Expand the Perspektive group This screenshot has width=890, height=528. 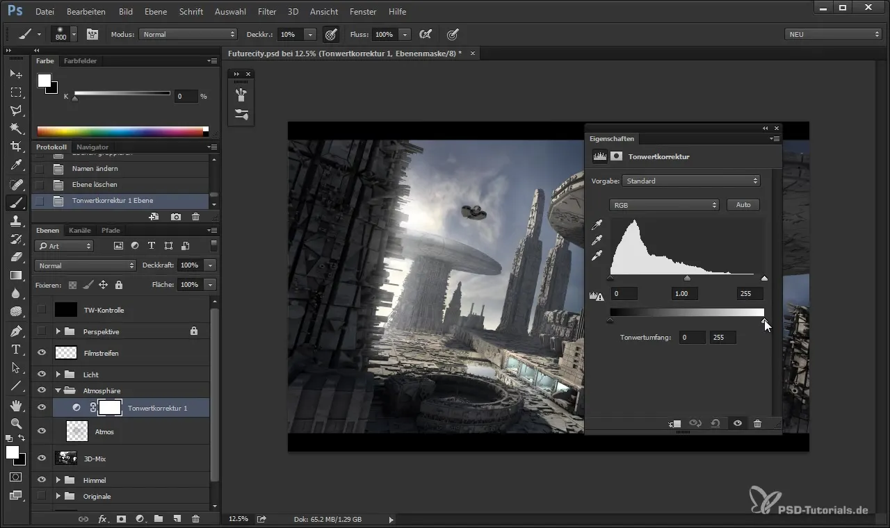tap(59, 331)
